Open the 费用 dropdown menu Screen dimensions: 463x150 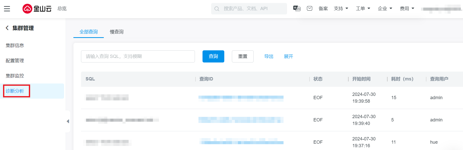(407, 9)
